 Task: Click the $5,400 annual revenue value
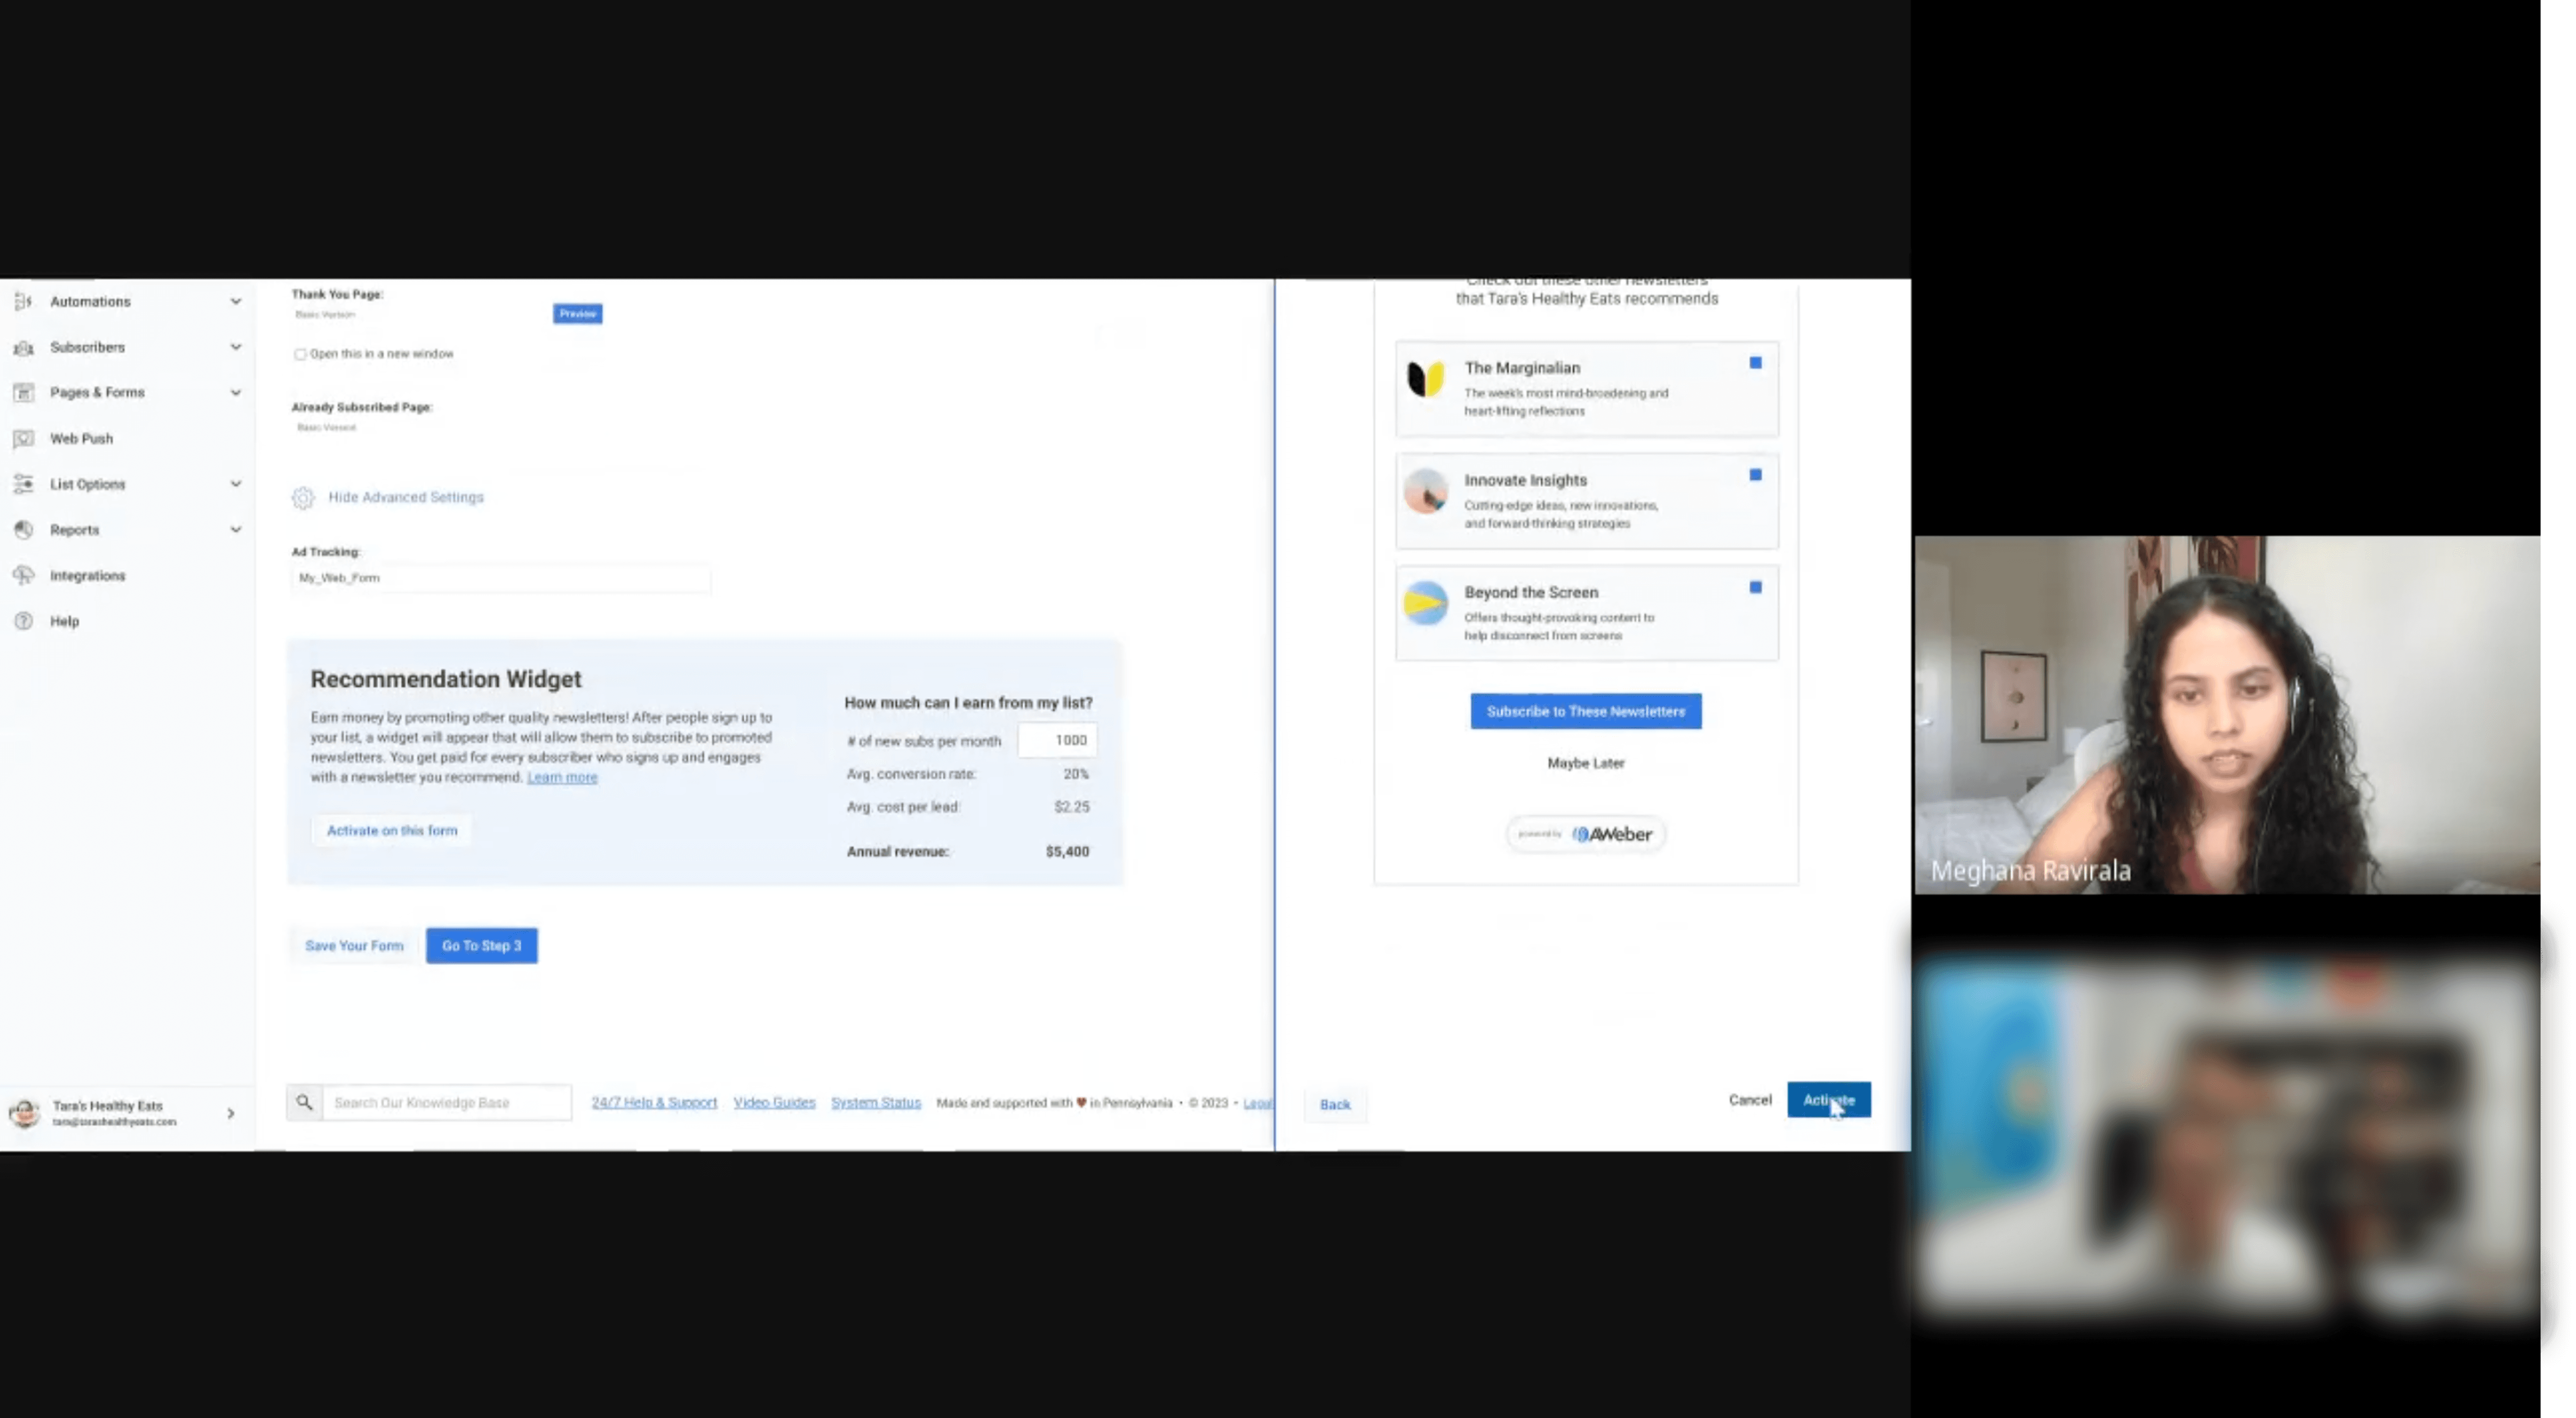[x=1067, y=852]
